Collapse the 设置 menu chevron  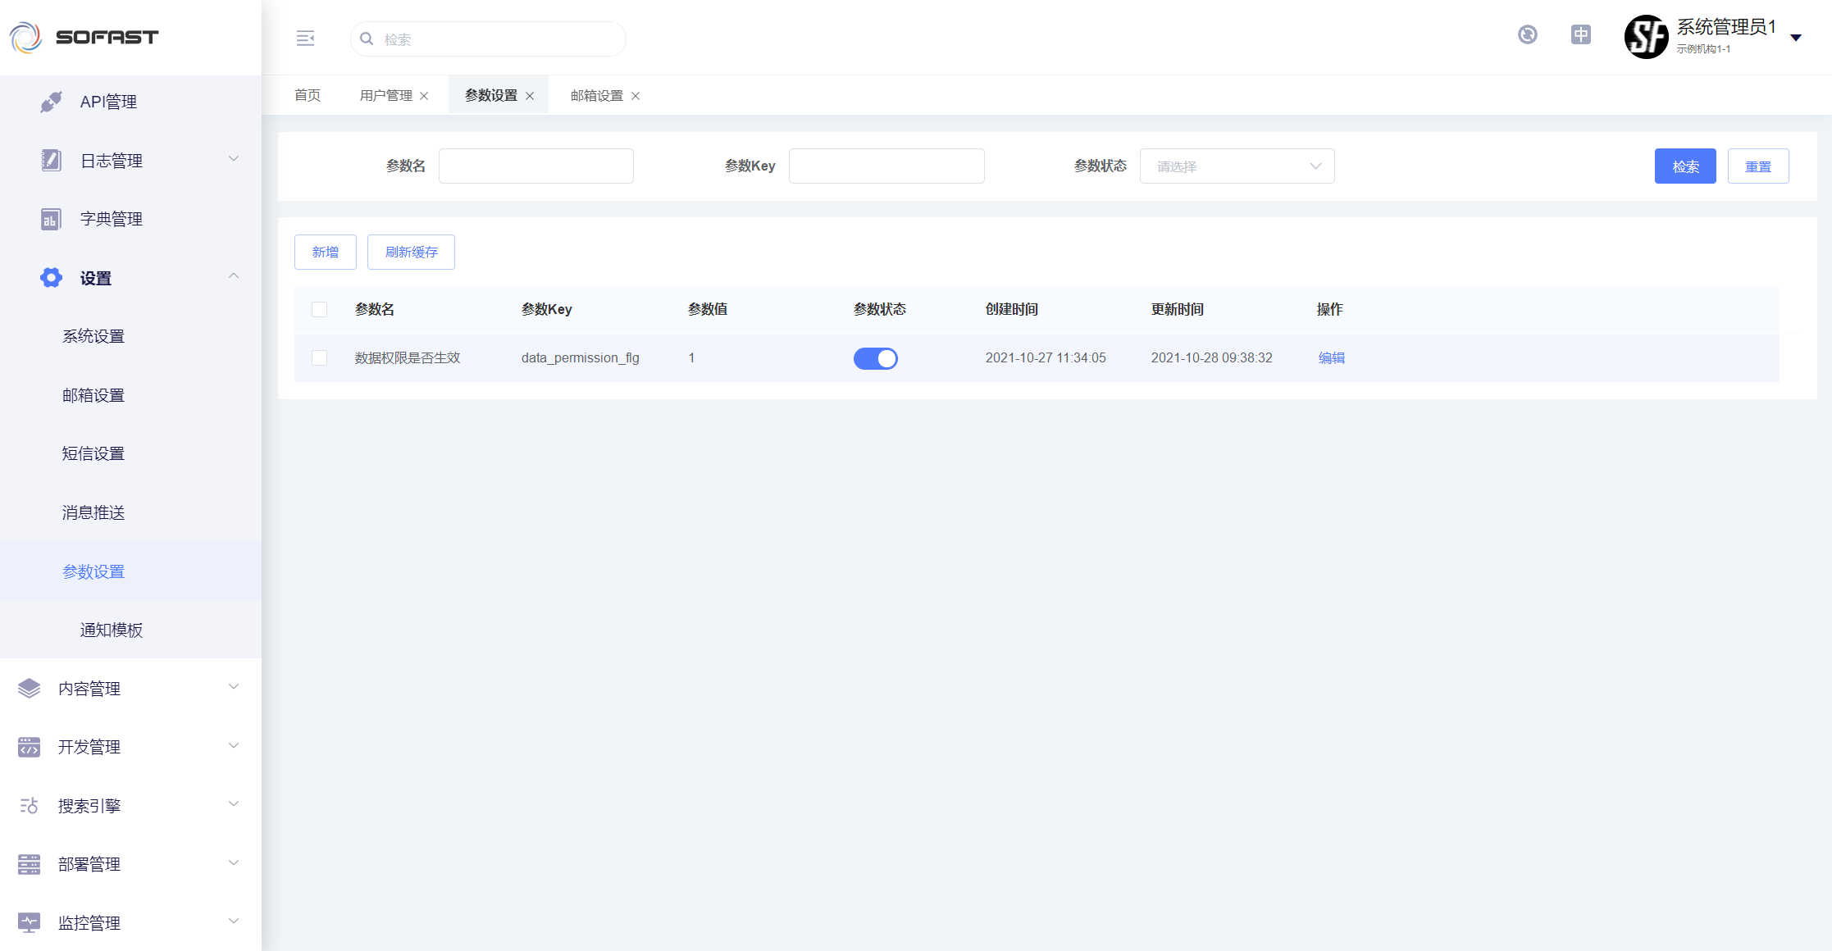pyautogui.click(x=234, y=277)
